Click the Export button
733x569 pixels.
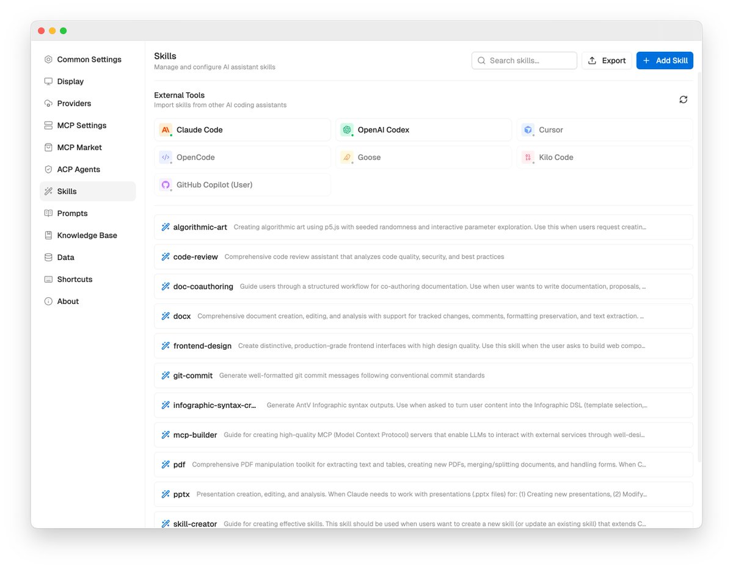click(607, 60)
